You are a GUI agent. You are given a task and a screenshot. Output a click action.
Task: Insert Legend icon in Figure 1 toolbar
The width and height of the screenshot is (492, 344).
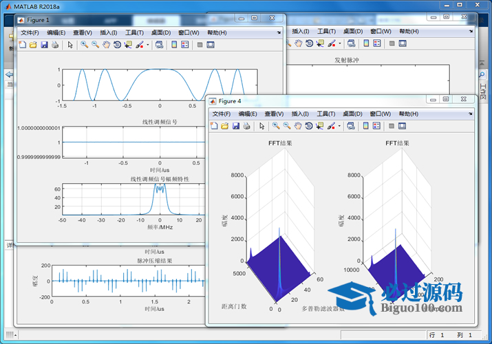pyautogui.click(x=185, y=45)
